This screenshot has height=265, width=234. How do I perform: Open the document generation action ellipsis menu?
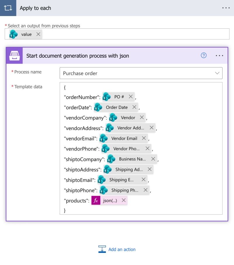[219, 56]
